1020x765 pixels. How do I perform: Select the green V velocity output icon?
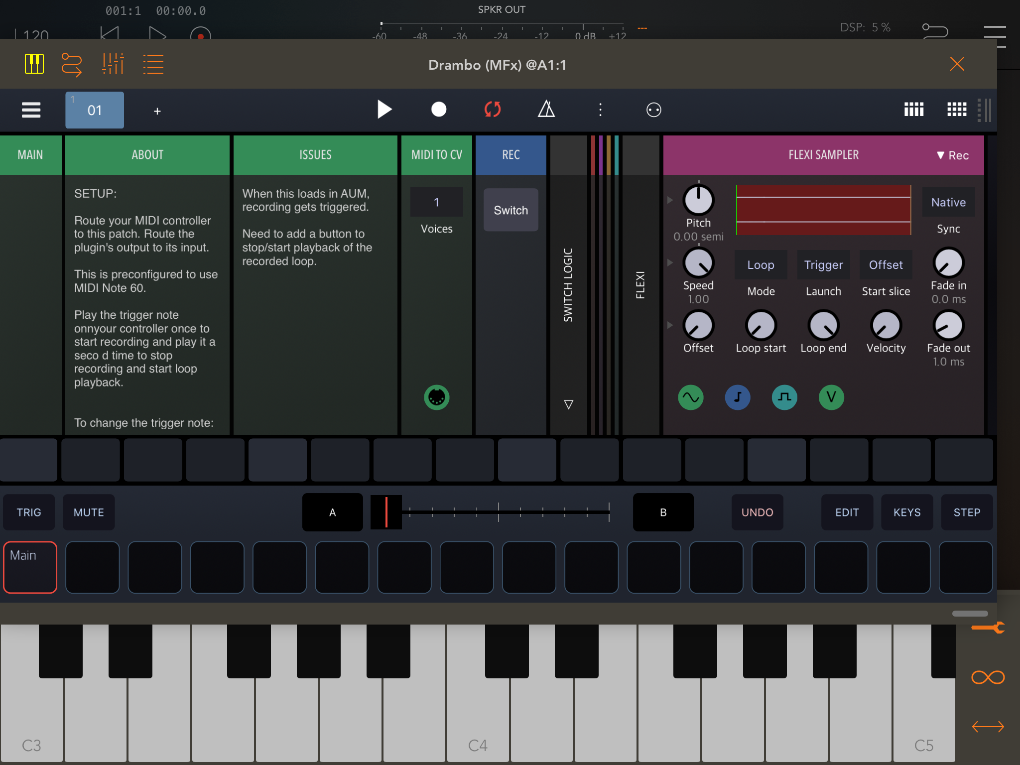831,397
